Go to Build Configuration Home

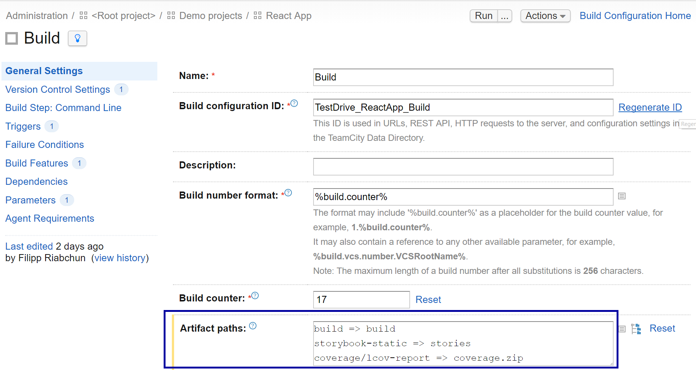click(x=635, y=16)
